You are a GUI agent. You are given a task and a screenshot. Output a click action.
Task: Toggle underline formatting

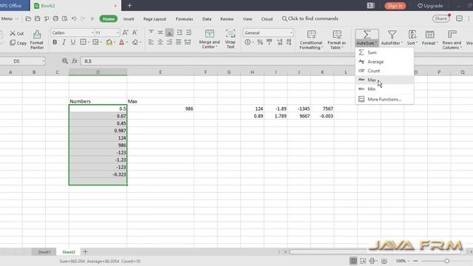tap(73, 42)
